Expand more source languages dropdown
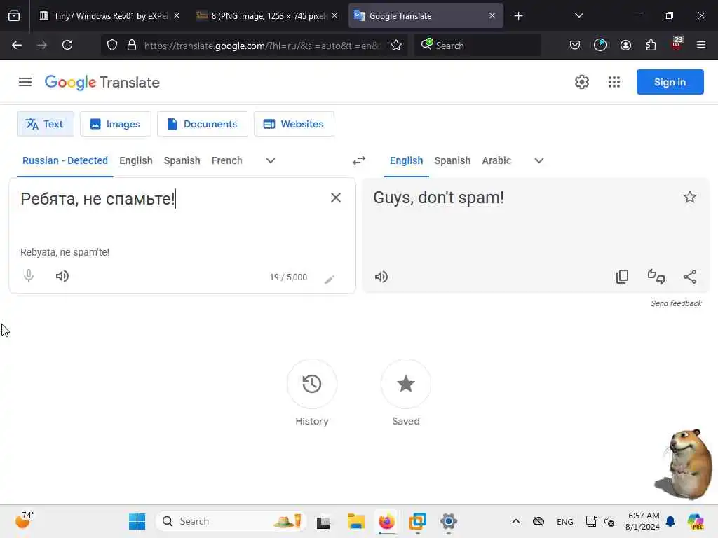This screenshot has width=718, height=538. (x=271, y=160)
